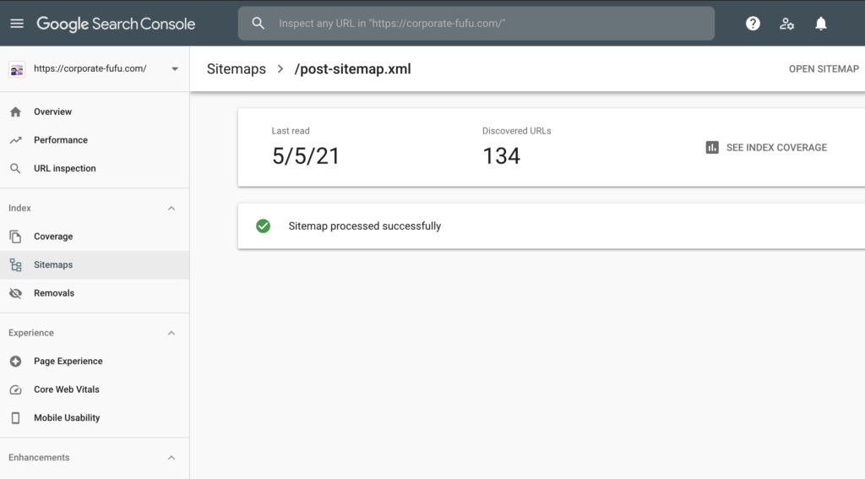This screenshot has width=865, height=479.
Task: Open the Help question mark icon
Action: click(753, 23)
